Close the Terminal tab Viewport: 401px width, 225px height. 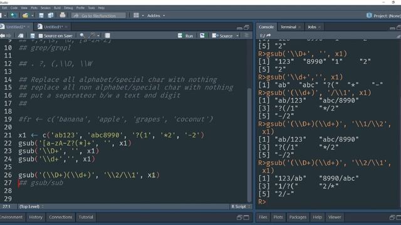(299, 27)
